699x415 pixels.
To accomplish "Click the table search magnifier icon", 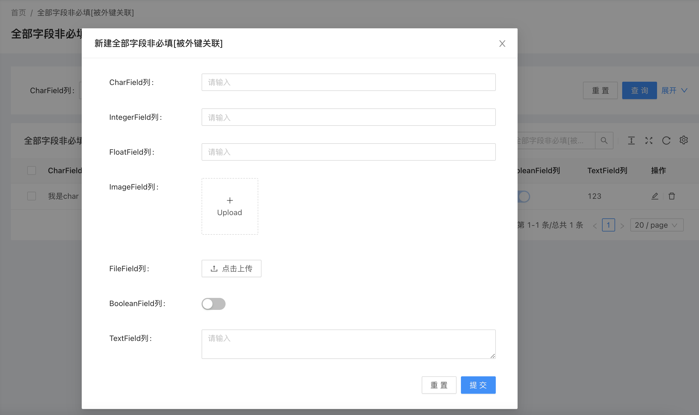I will [604, 141].
